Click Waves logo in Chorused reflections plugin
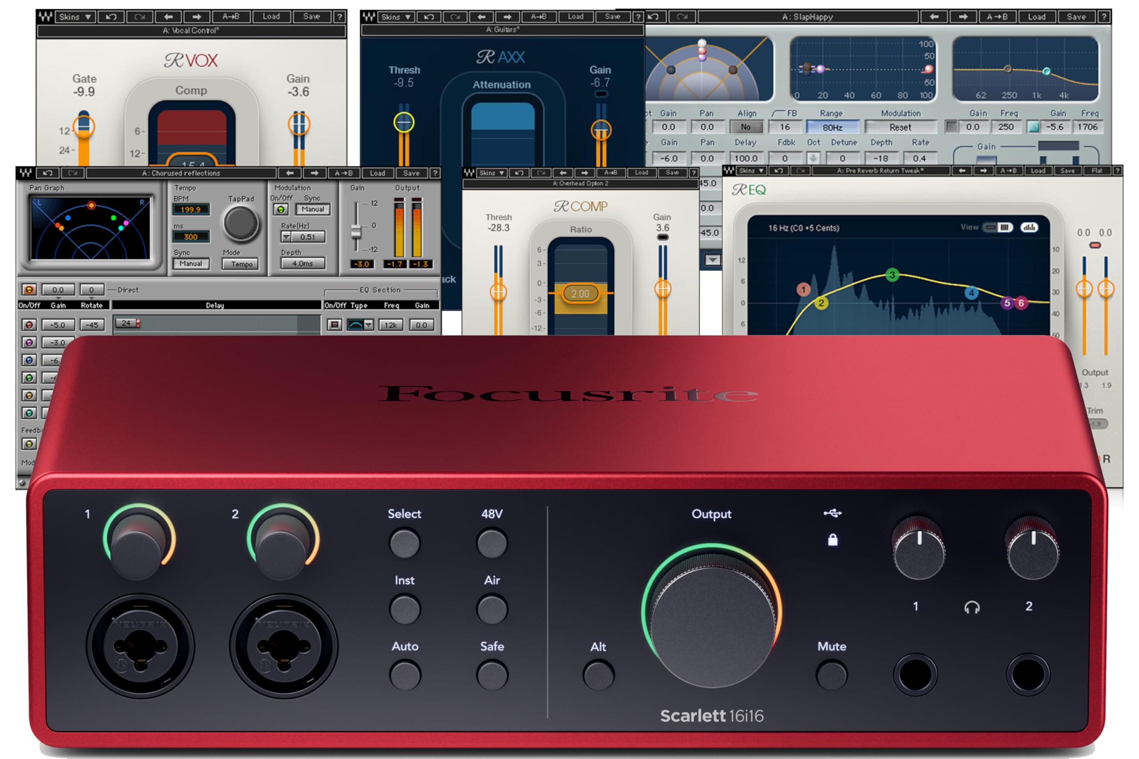This screenshot has height=759, width=1139. (x=26, y=173)
